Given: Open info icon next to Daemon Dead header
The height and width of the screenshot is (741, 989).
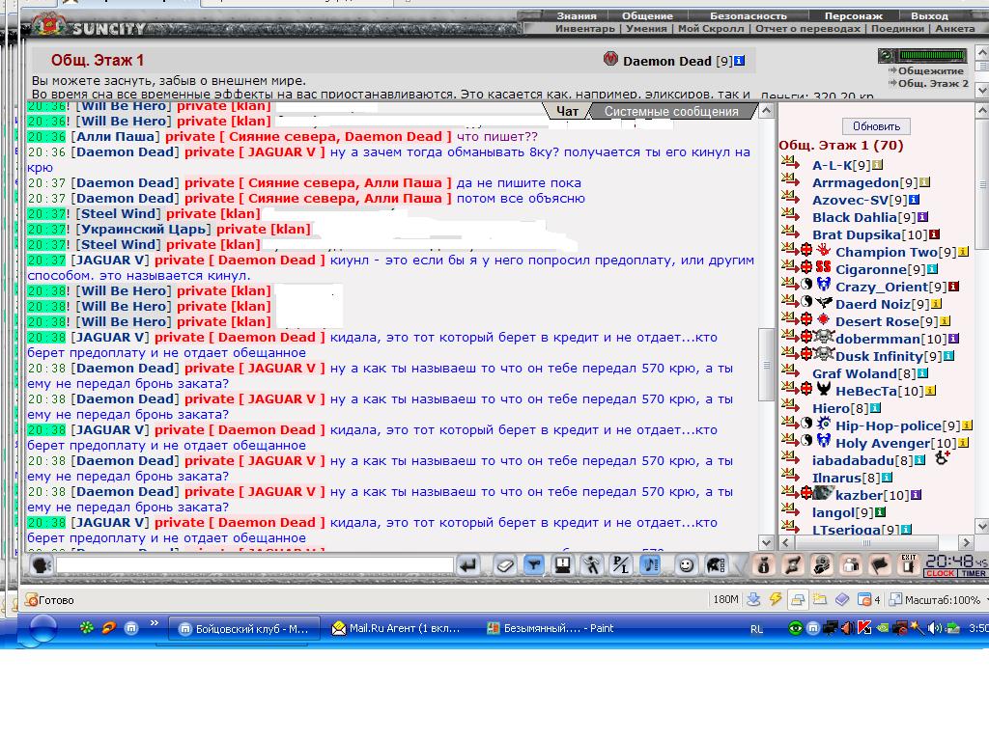Looking at the screenshot, I should point(739,61).
